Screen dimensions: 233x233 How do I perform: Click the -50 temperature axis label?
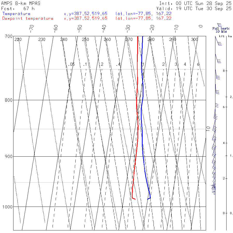coord(80,29)
